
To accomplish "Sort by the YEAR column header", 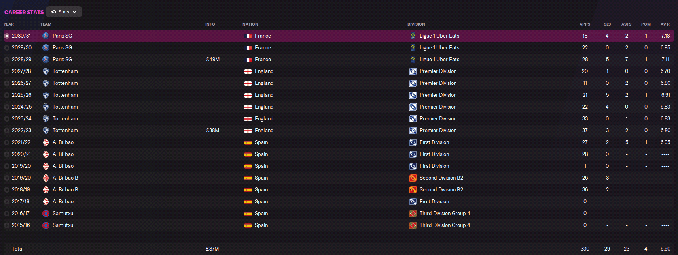I will click(x=9, y=24).
